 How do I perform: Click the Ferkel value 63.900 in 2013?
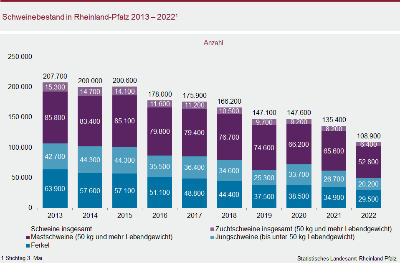(55, 189)
